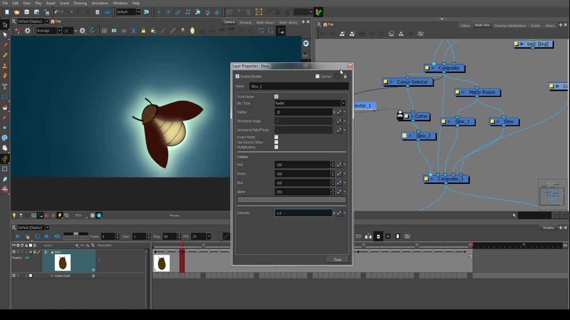
Task: Click the Enable/Disable checkbox in Layer Properties
Action: [x=237, y=76]
